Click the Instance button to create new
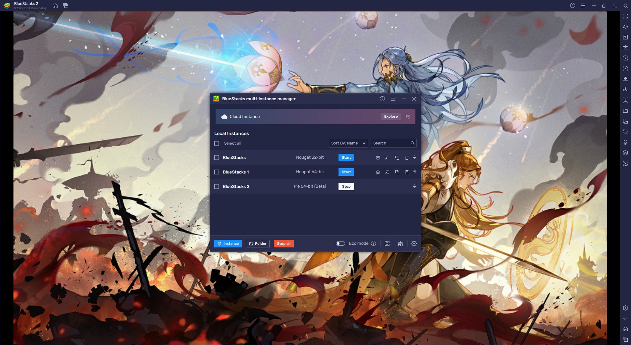Viewport: 631px width, 345px height. (228, 243)
